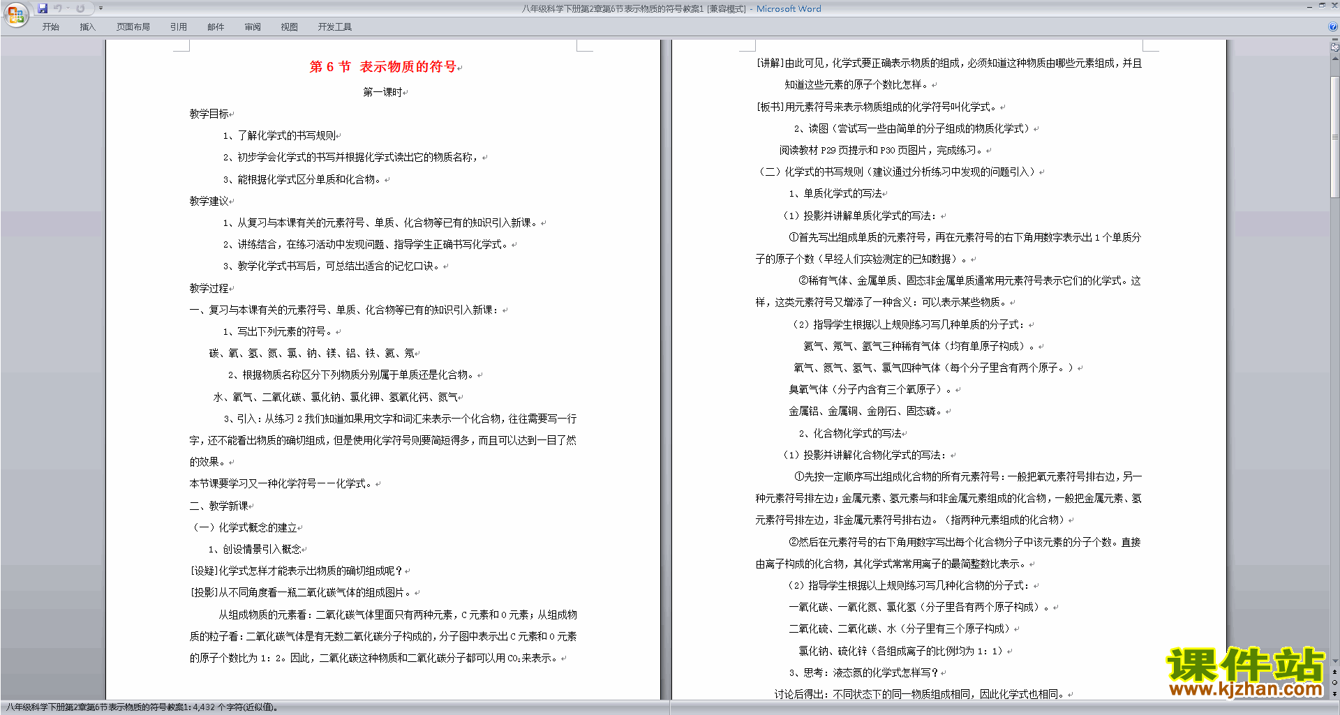
Task: Click line （二）化学式的书写规则
Action: [x=898, y=172]
